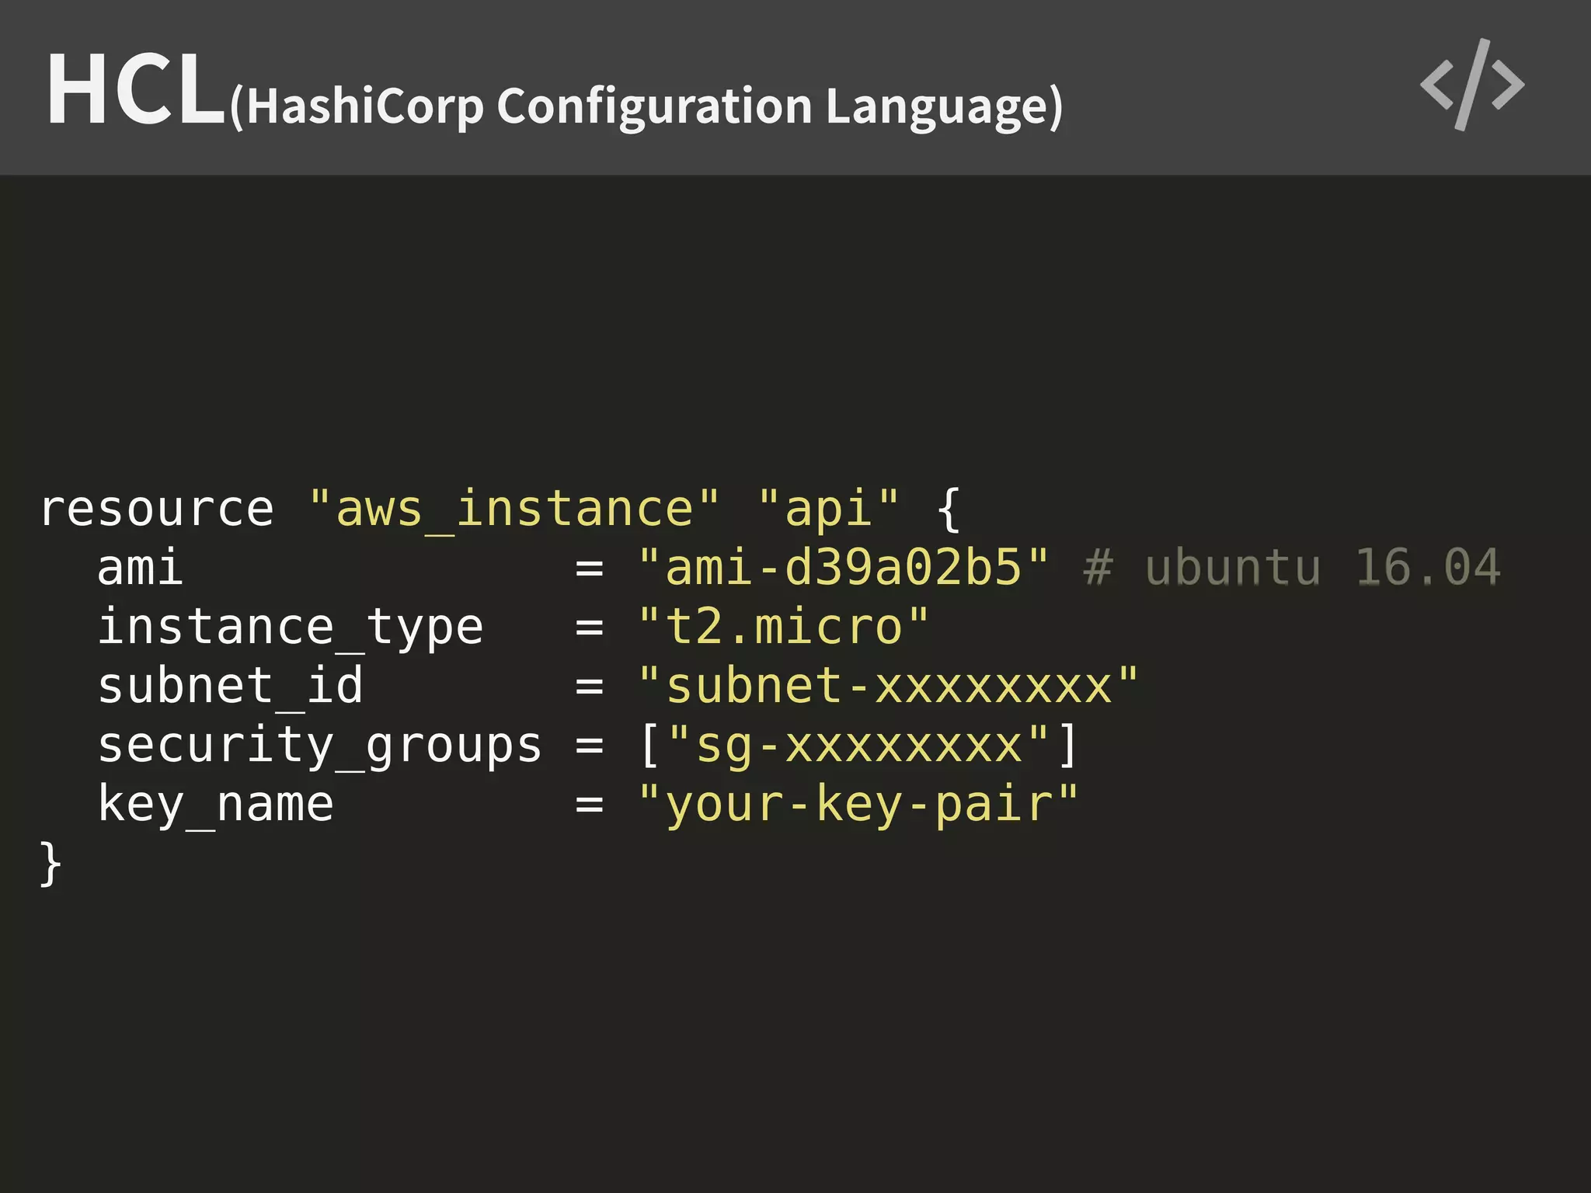Screen dimensions: 1591x1193
Task: Click the "key_name" attribute name
Action: coord(216,805)
